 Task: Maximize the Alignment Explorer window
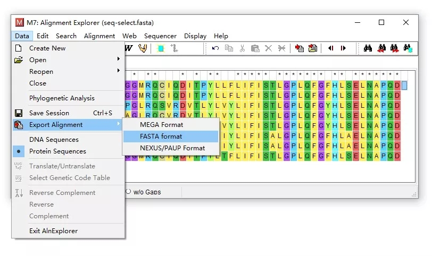[381, 22]
